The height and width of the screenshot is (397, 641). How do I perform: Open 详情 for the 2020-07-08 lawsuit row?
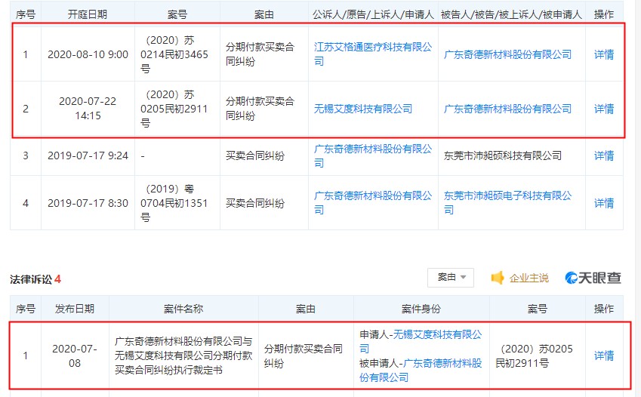click(604, 355)
